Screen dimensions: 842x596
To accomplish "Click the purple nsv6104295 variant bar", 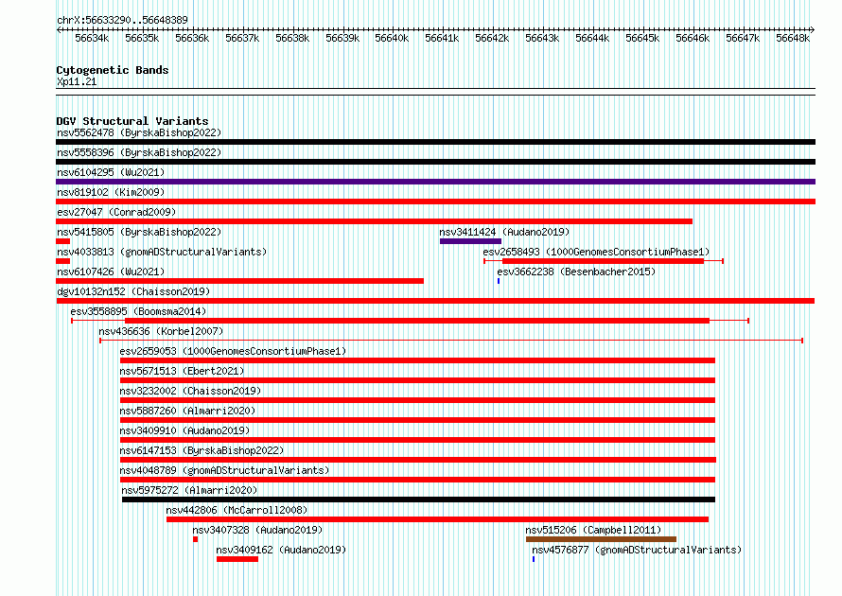I will pyautogui.click(x=435, y=182).
